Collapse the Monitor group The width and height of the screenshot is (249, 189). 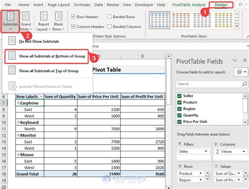coord(18,135)
